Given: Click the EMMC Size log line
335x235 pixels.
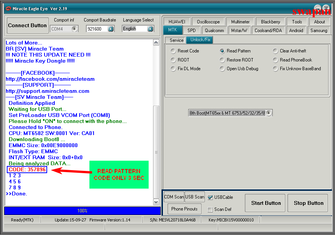Looking at the screenshot, I should (43, 146).
